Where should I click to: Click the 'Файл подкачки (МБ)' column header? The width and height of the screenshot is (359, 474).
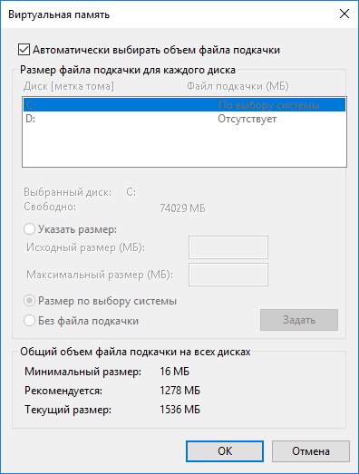tap(238, 86)
